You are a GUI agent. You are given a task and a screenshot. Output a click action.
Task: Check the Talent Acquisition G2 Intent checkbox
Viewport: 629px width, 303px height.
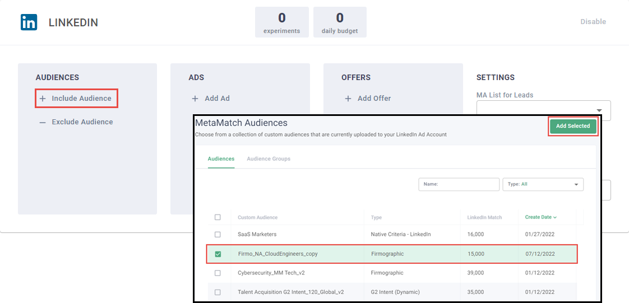[x=218, y=292]
